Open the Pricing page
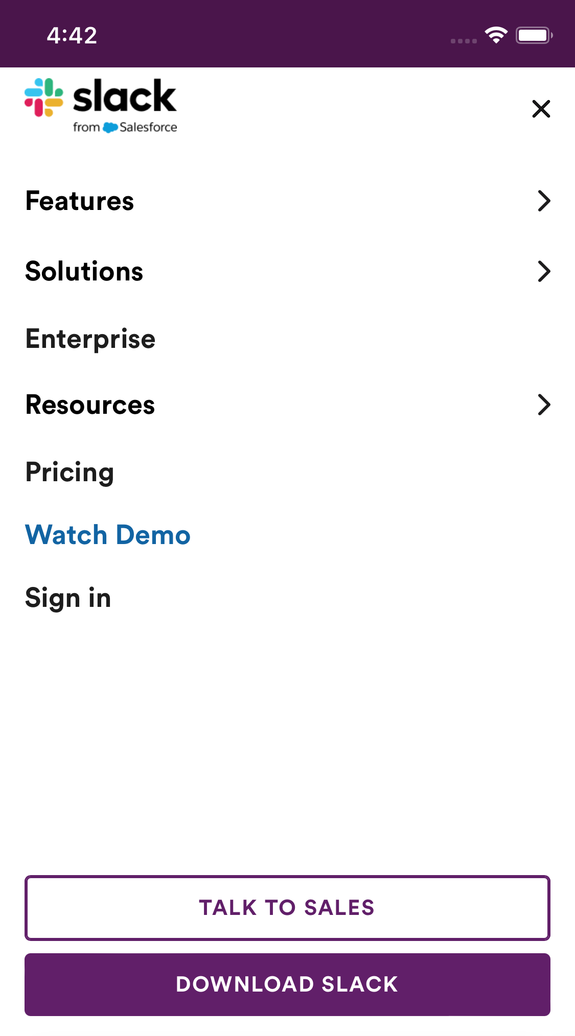 [x=70, y=472]
